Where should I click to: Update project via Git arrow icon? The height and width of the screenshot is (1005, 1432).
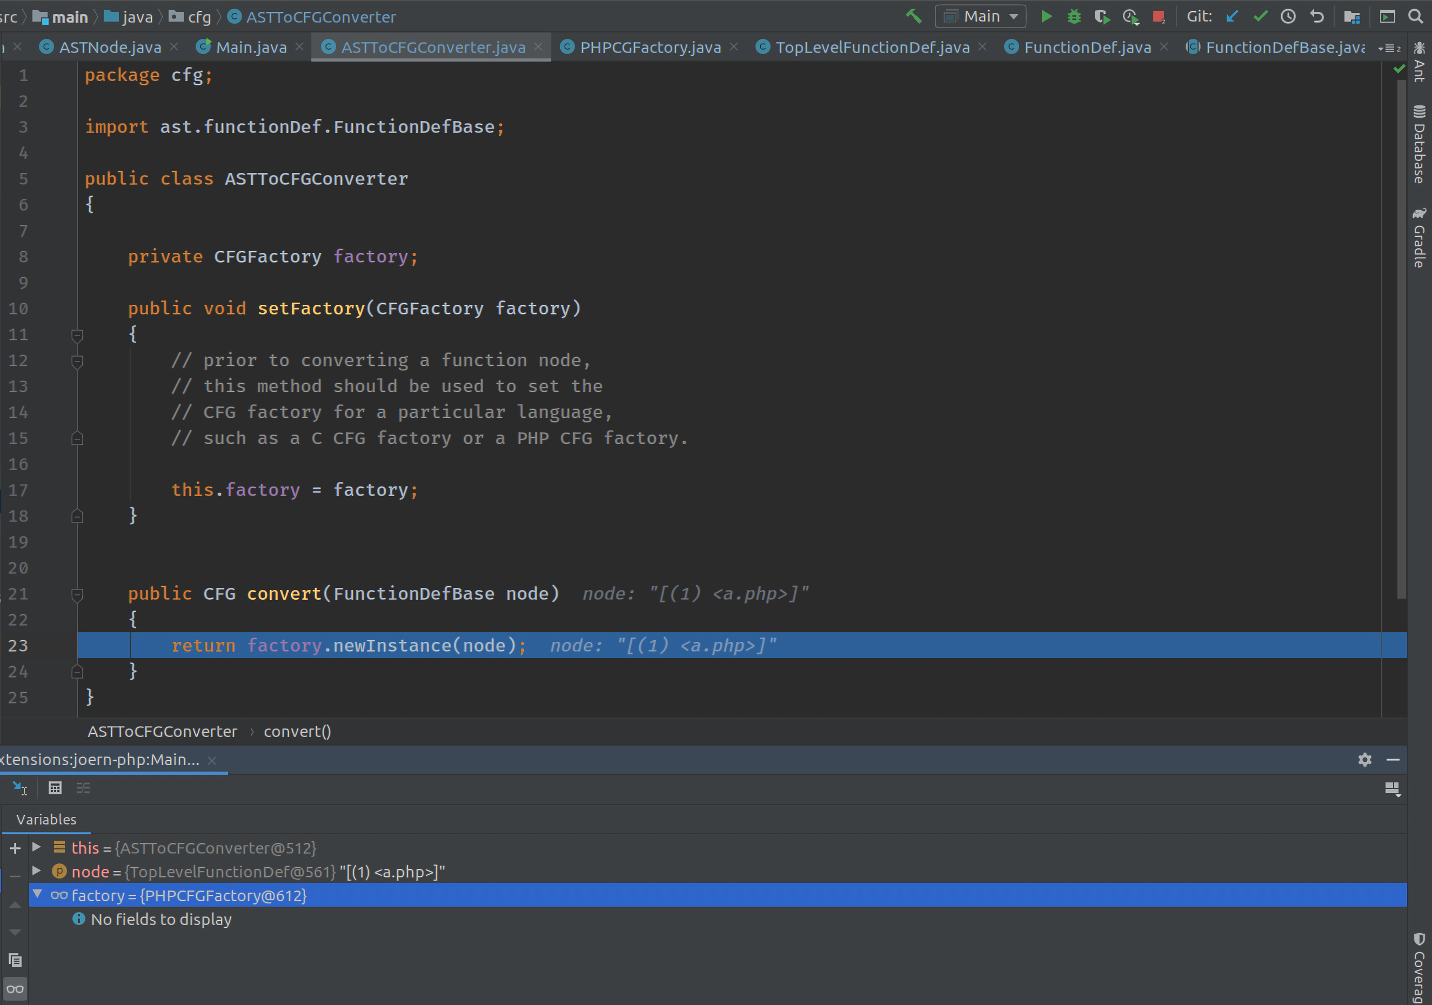point(1232,16)
